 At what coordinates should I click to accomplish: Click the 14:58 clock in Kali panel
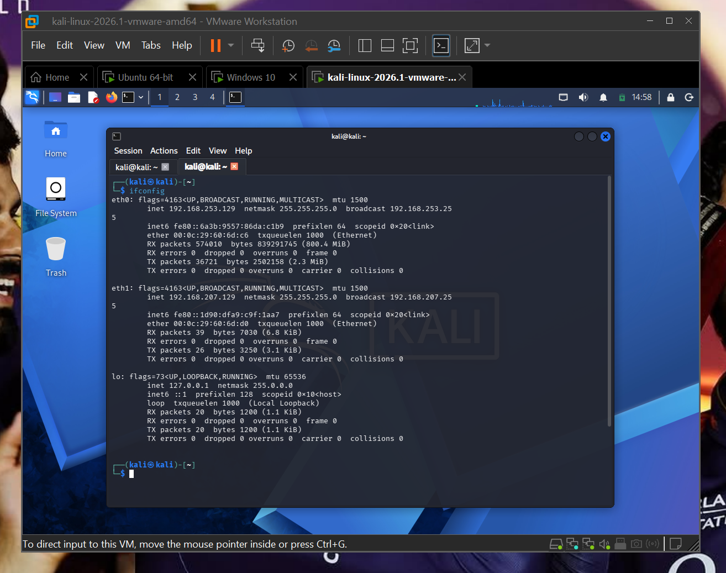pyautogui.click(x=641, y=97)
